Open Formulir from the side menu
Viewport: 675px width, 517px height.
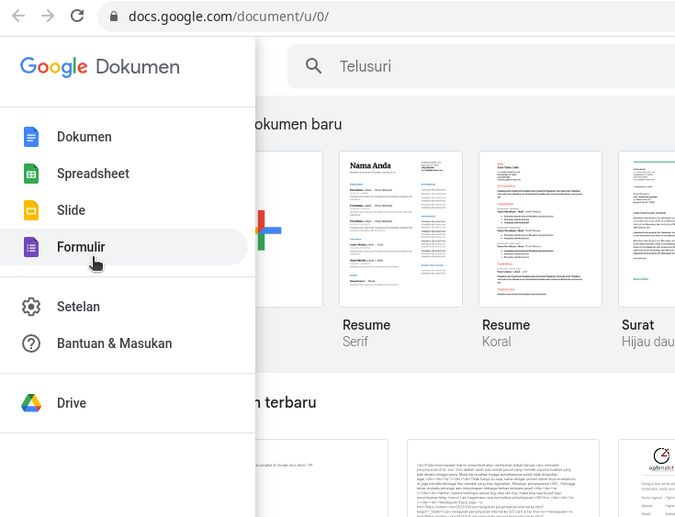[x=124, y=247]
